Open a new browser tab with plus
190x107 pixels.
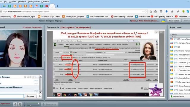[58, 6]
